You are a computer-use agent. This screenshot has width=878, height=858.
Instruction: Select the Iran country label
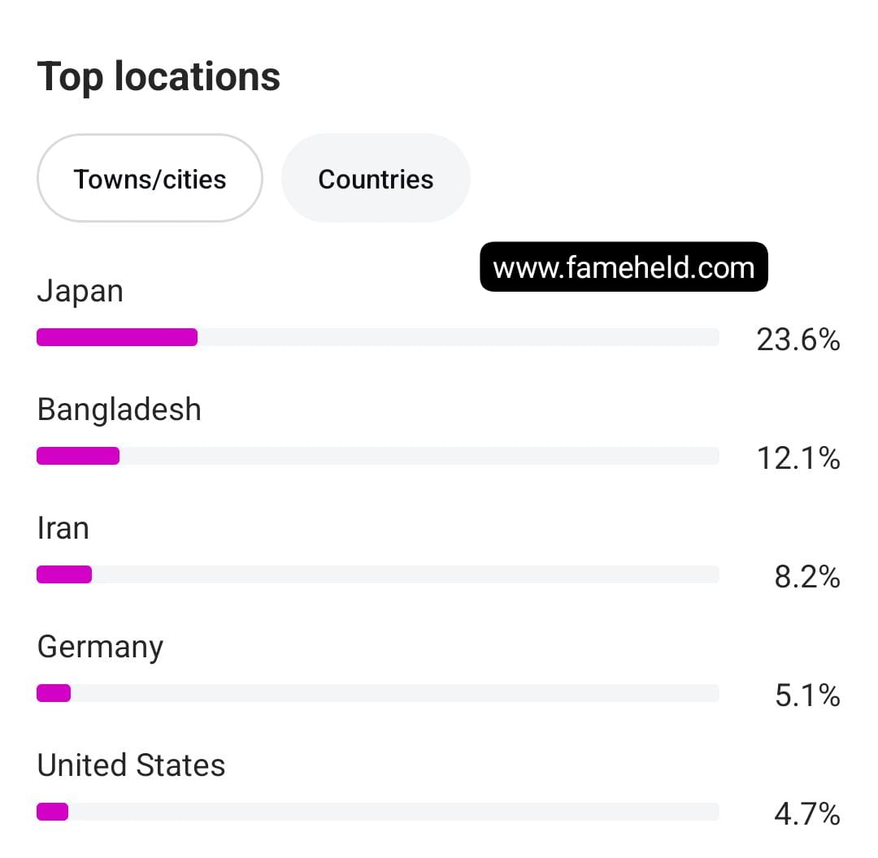[x=63, y=528]
